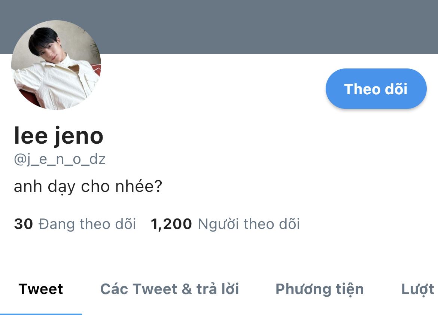
Task: Click the word dõi on follow button
Action: click(396, 89)
